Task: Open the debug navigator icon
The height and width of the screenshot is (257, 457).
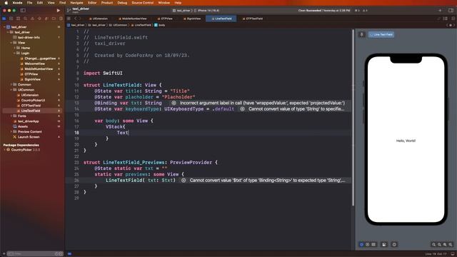Action: [46, 19]
